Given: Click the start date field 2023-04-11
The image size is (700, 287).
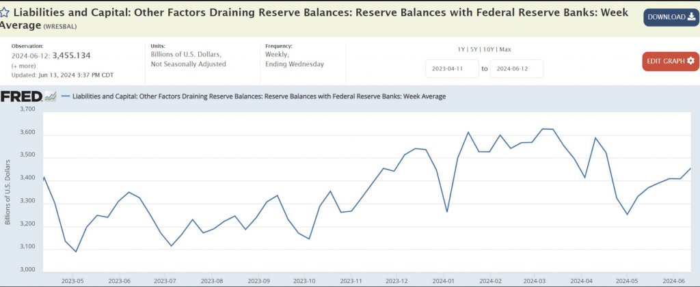Looking at the screenshot, I should (452, 69).
